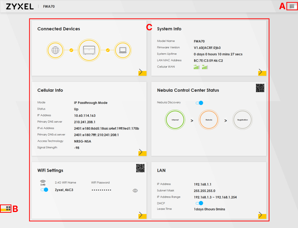The image size is (298, 228).
Task: Click the green Internet status circle
Action: point(175,120)
